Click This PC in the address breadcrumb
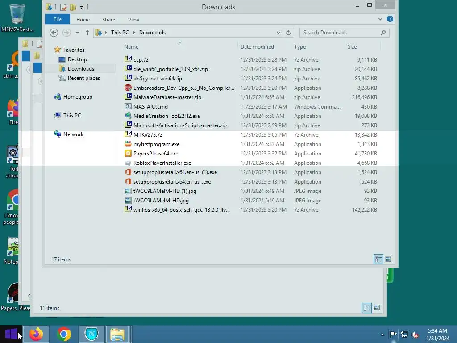This screenshot has width=457, height=343. 120,33
